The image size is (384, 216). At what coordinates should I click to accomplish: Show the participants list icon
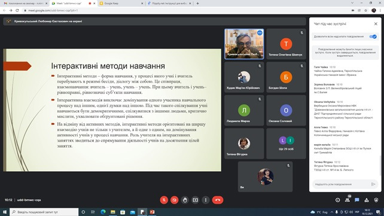click(x=348, y=200)
